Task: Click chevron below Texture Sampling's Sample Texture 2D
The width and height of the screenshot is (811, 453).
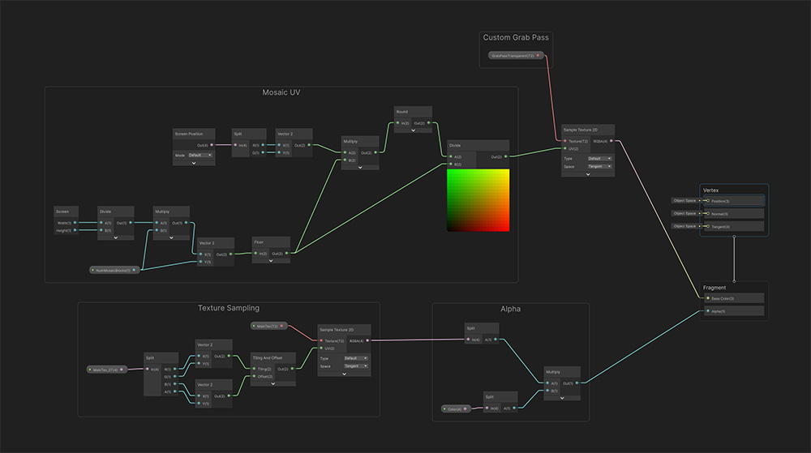Action: (x=345, y=374)
